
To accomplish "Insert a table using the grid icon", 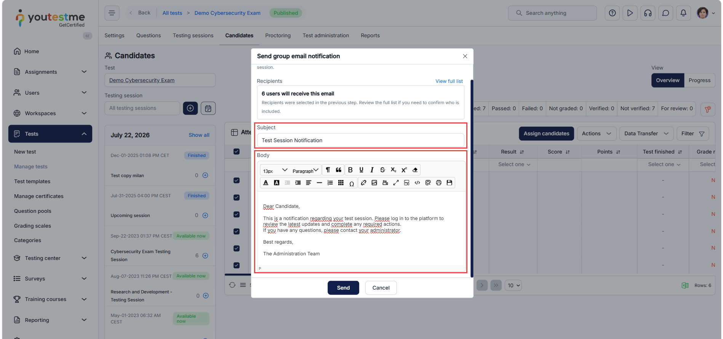I will [x=341, y=183].
